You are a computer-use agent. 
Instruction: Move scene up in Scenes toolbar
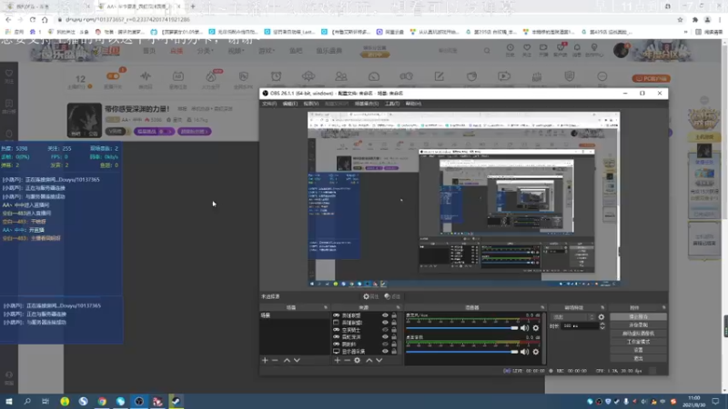coord(287,360)
